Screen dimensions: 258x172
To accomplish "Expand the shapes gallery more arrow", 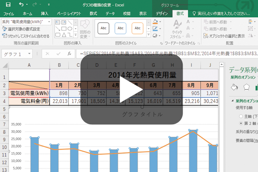I will click(x=76, y=35).
